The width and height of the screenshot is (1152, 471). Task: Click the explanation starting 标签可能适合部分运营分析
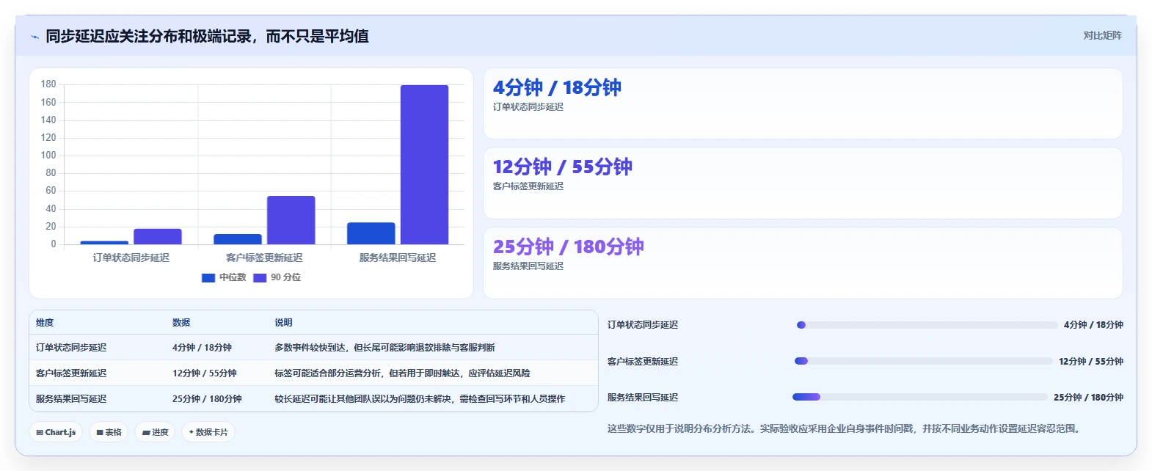coord(402,373)
